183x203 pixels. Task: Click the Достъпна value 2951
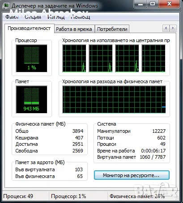78,144
